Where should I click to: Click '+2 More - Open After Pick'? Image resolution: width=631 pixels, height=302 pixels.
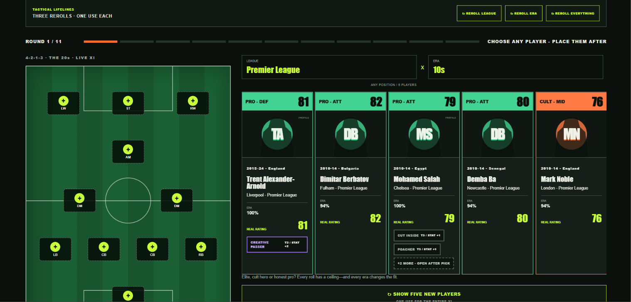(x=424, y=263)
